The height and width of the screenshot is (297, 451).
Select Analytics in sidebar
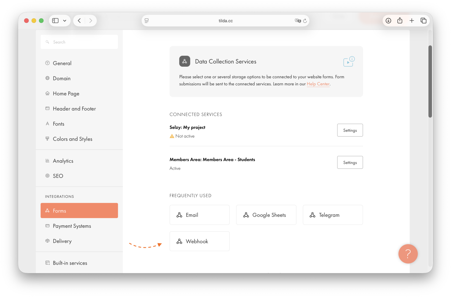tap(79, 161)
